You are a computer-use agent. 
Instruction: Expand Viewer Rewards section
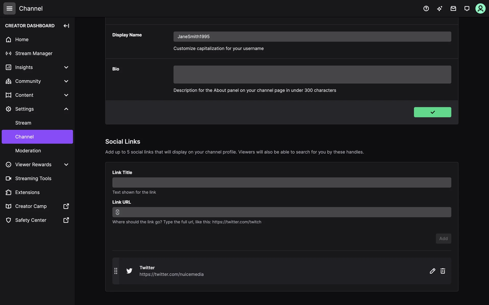click(66, 165)
